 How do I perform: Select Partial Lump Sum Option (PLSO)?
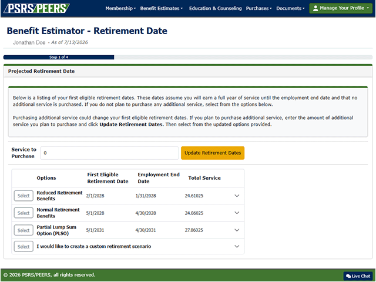(x=23, y=230)
